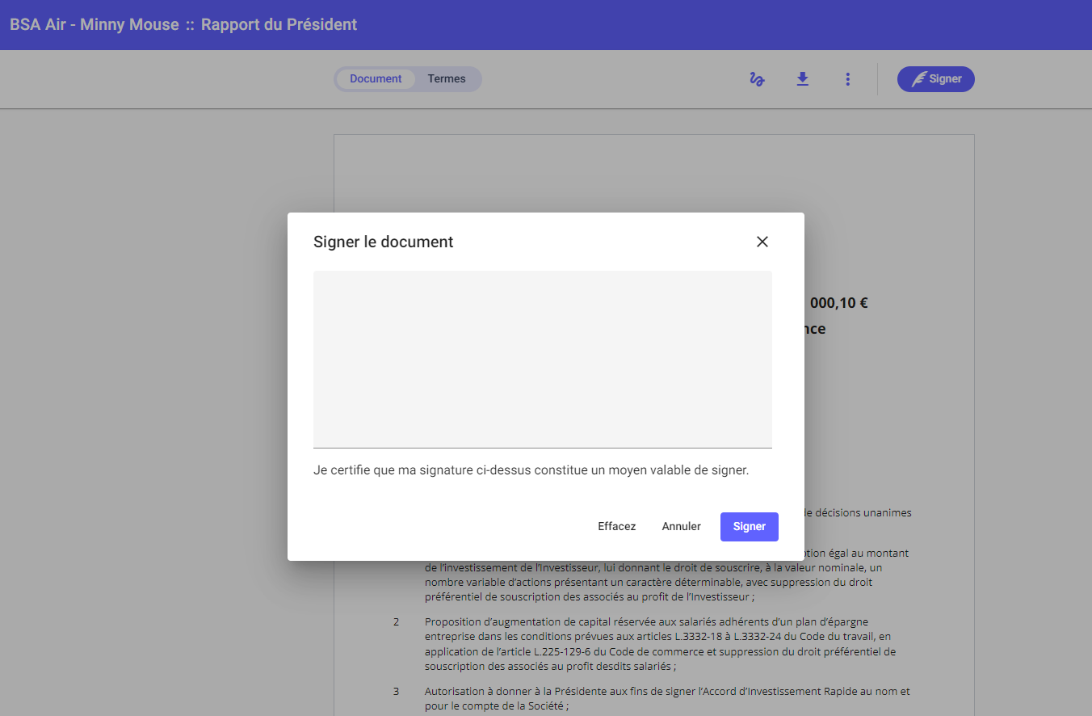This screenshot has height=716, width=1092.
Task: Confirm with the dialog's Signer button
Action: click(x=749, y=527)
